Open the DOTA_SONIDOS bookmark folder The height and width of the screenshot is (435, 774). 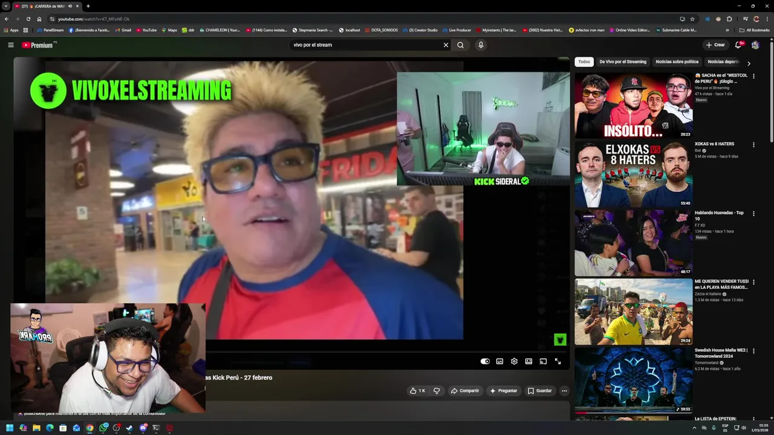tap(381, 30)
